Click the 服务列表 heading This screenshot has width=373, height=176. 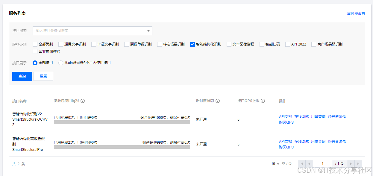pos(17,13)
